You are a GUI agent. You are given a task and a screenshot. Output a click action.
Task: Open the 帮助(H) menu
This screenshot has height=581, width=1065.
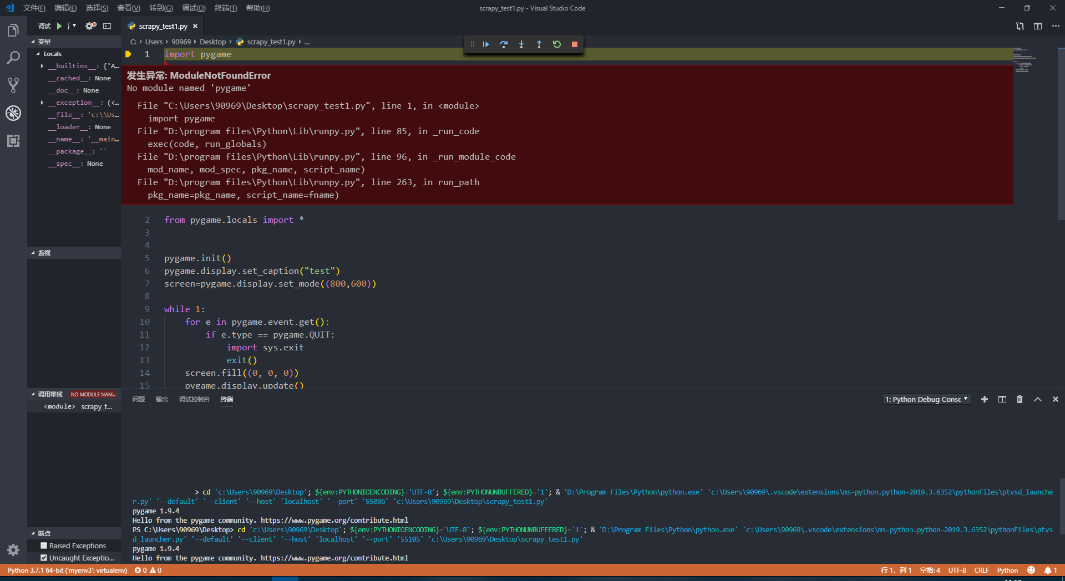point(258,8)
